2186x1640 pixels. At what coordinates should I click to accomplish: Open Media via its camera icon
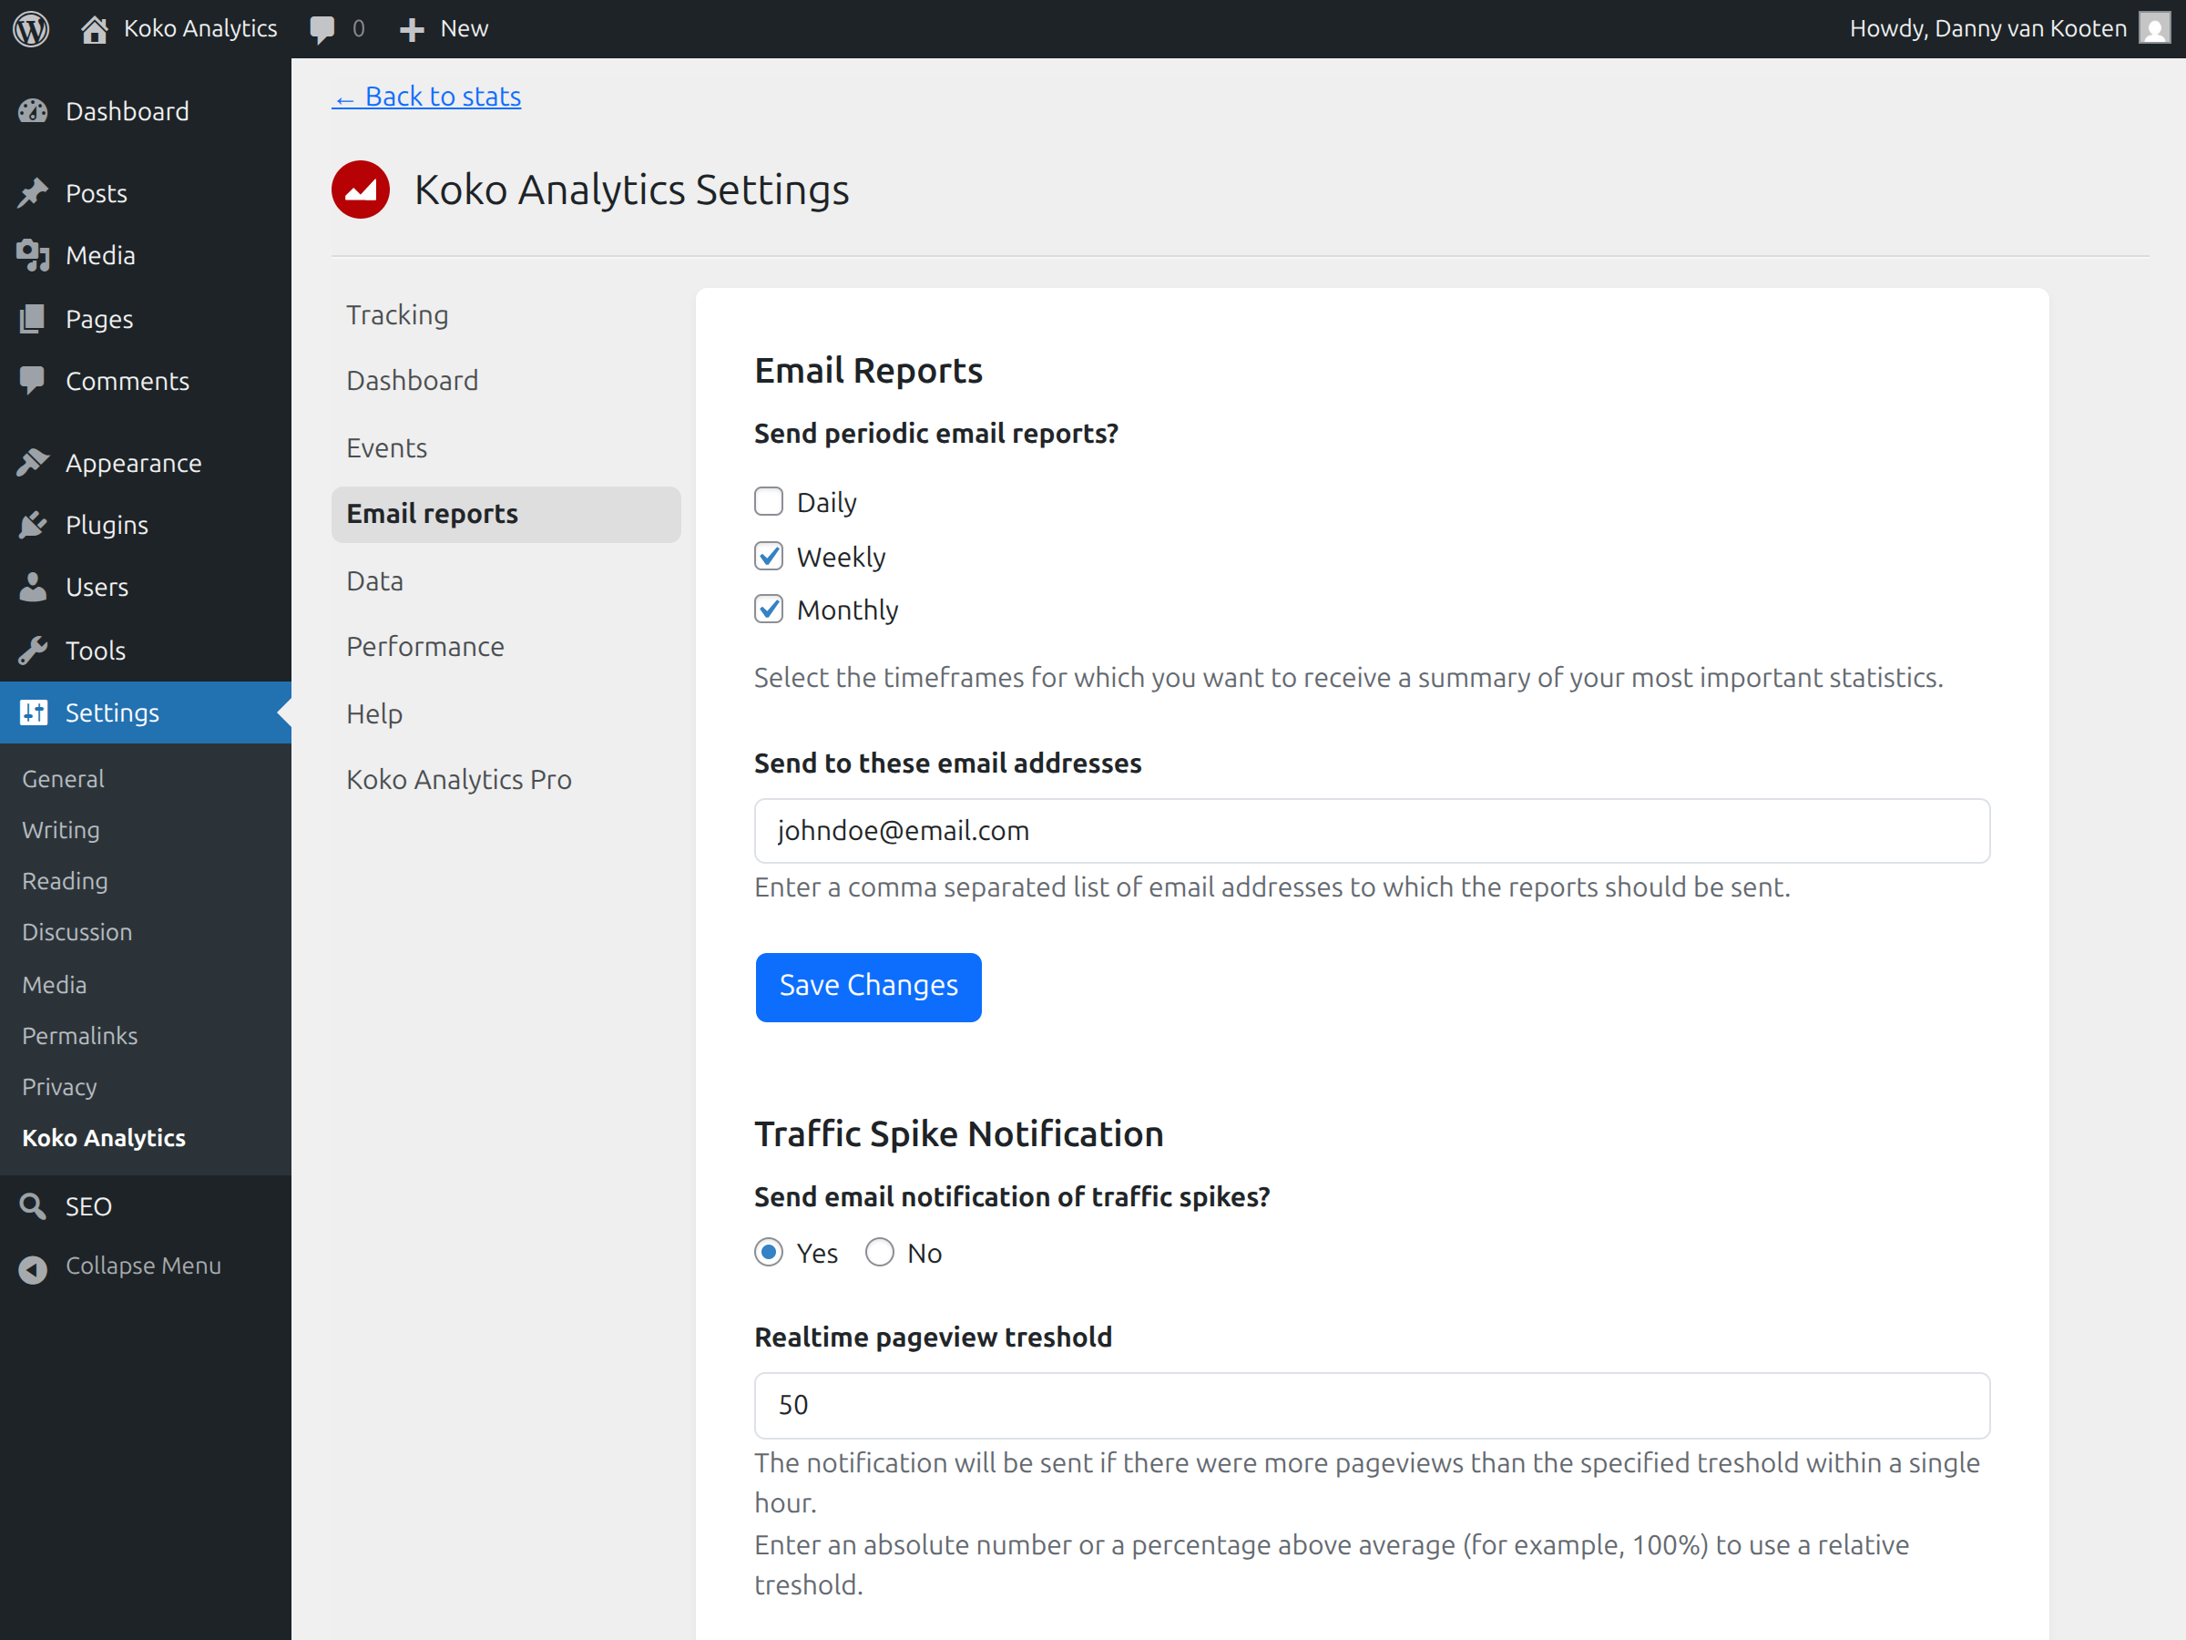(x=35, y=254)
